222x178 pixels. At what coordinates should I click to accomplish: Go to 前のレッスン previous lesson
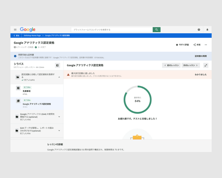click(x=171, y=65)
